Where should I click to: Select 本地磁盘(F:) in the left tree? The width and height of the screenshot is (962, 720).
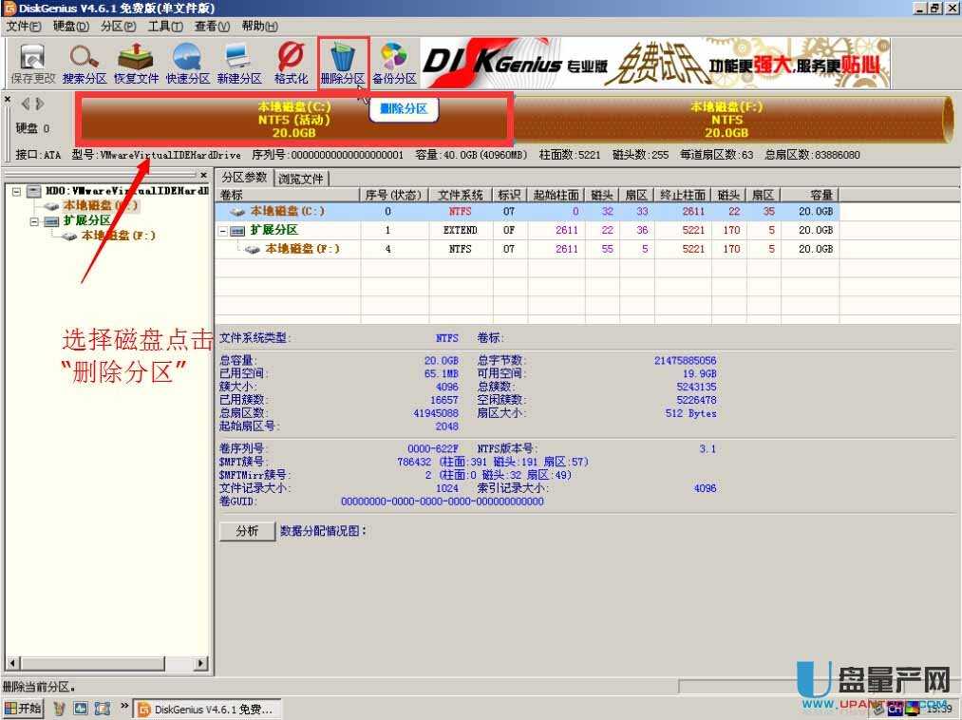pyautogui.click(x=117, y=236)
